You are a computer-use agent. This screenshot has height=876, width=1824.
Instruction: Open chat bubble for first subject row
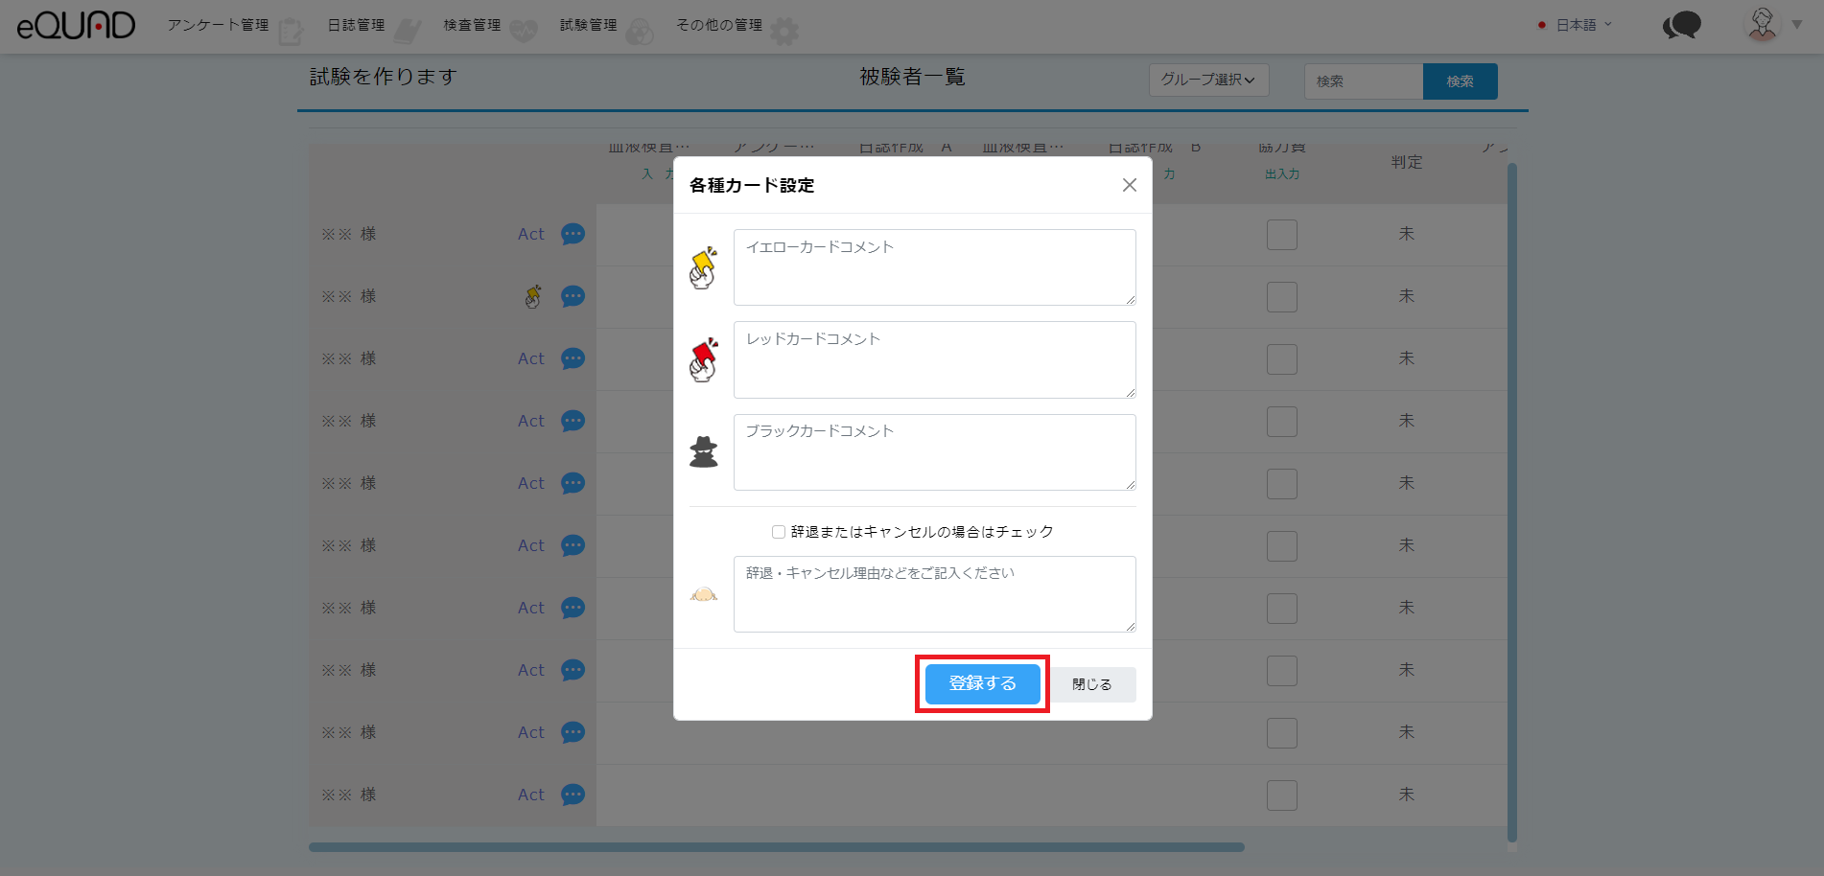pos(573,234)
